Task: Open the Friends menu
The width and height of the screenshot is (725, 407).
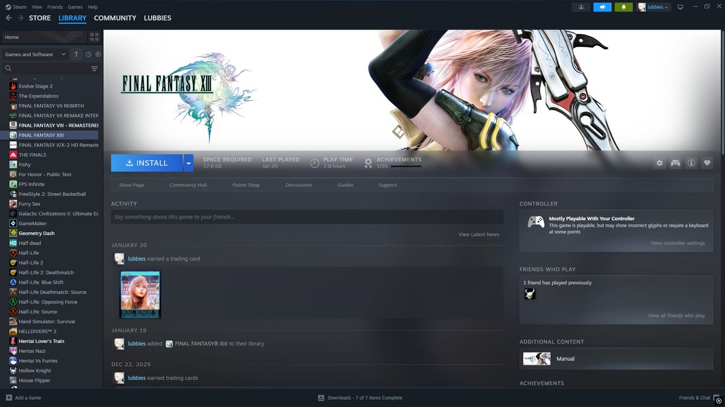Action: tap(55, 7)
